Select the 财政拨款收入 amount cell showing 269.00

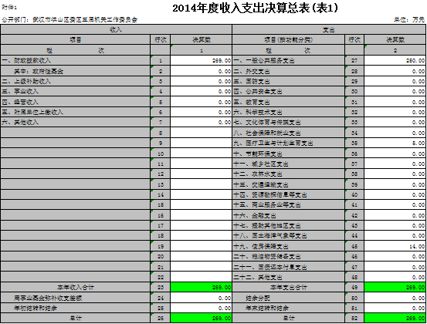[201, 60]
